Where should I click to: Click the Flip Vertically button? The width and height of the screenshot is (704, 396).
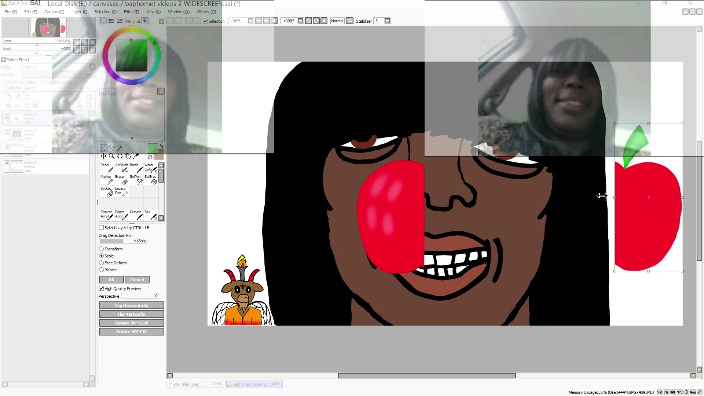(x=132, y=314)
